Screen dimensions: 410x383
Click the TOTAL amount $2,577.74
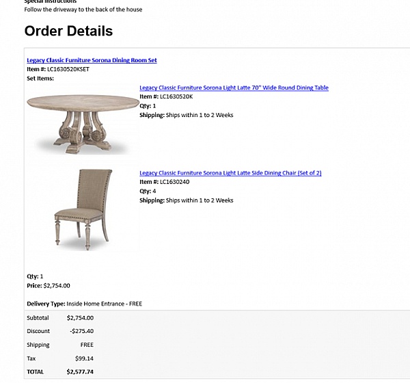click(x=80, y=372)
